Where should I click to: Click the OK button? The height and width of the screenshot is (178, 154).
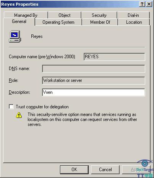click(x=74, y=170)
